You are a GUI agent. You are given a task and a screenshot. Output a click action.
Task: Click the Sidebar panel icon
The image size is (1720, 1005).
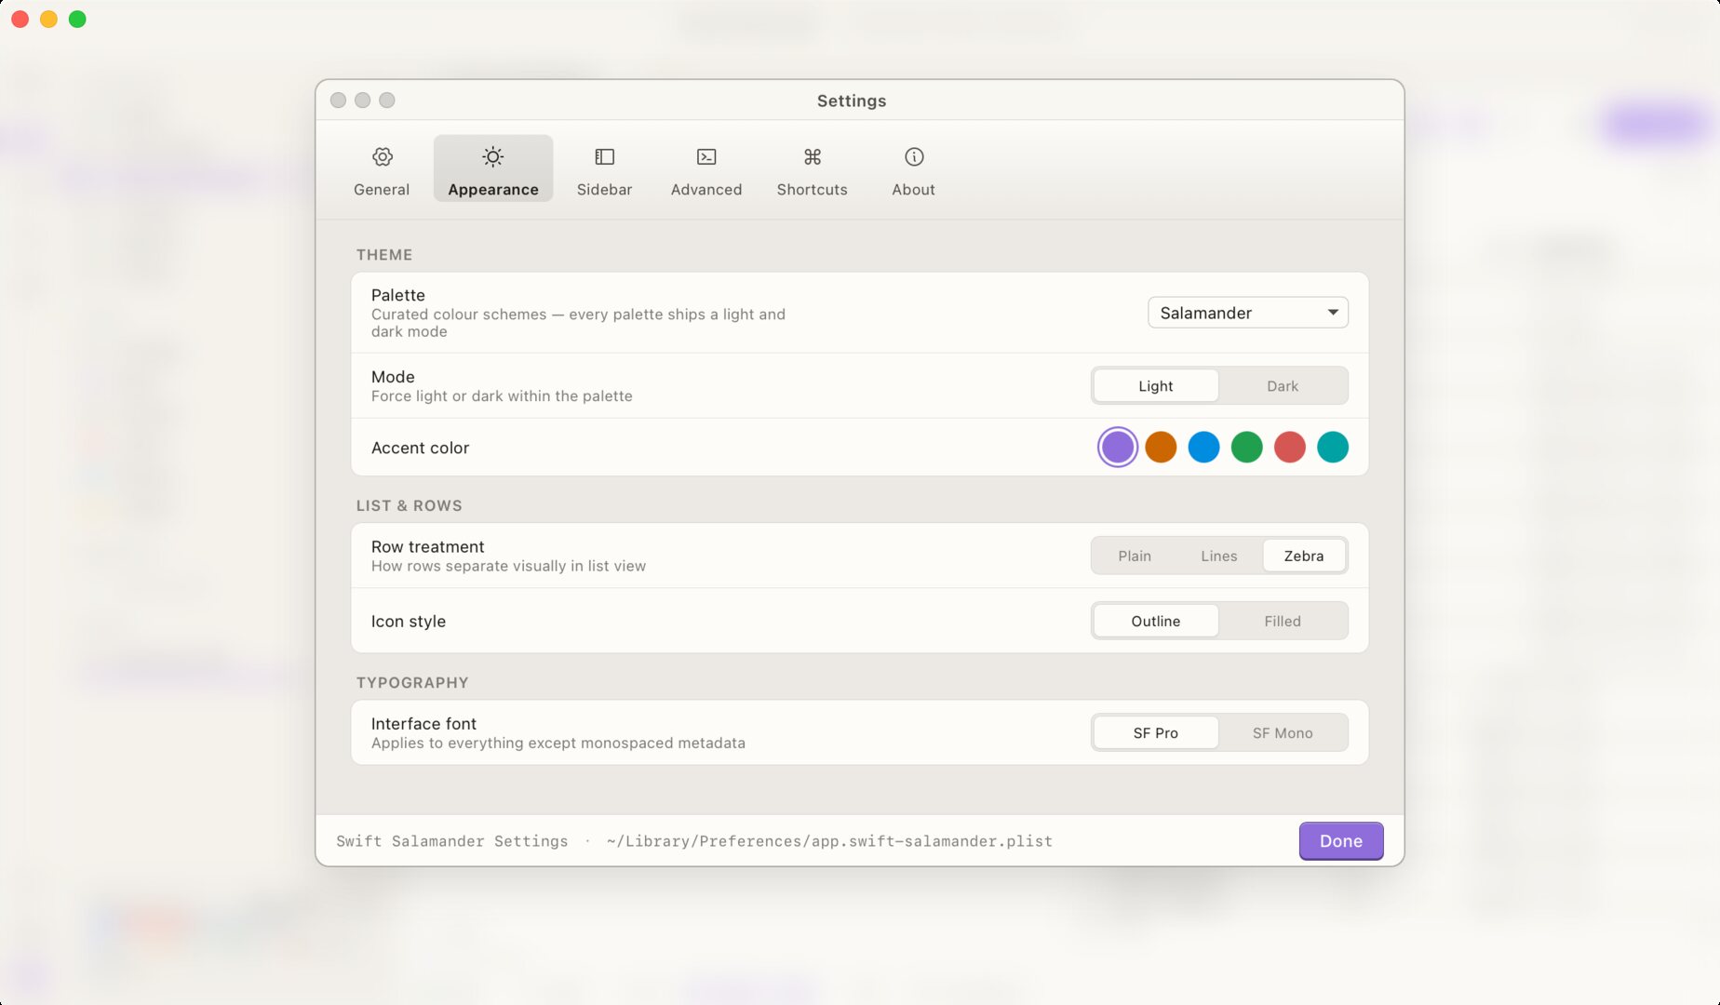(x=604, y=156)
